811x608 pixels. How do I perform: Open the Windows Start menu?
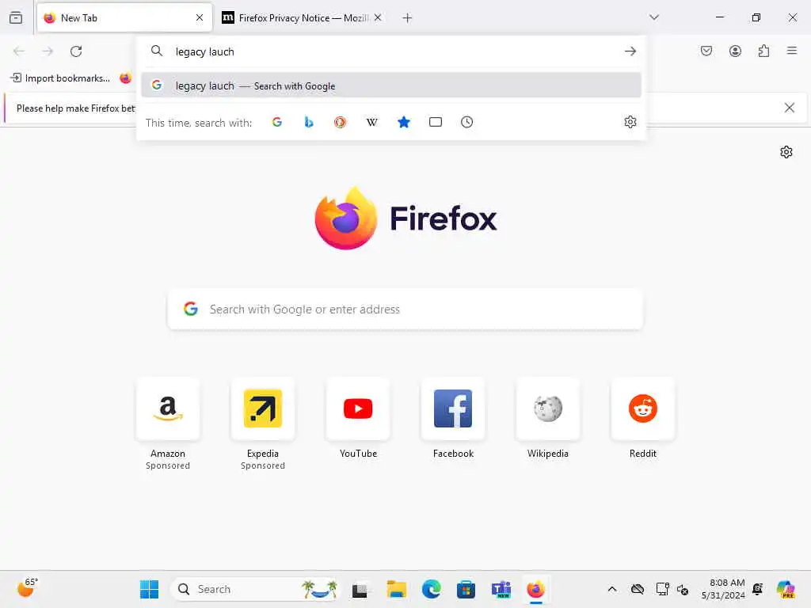[150, 589]
